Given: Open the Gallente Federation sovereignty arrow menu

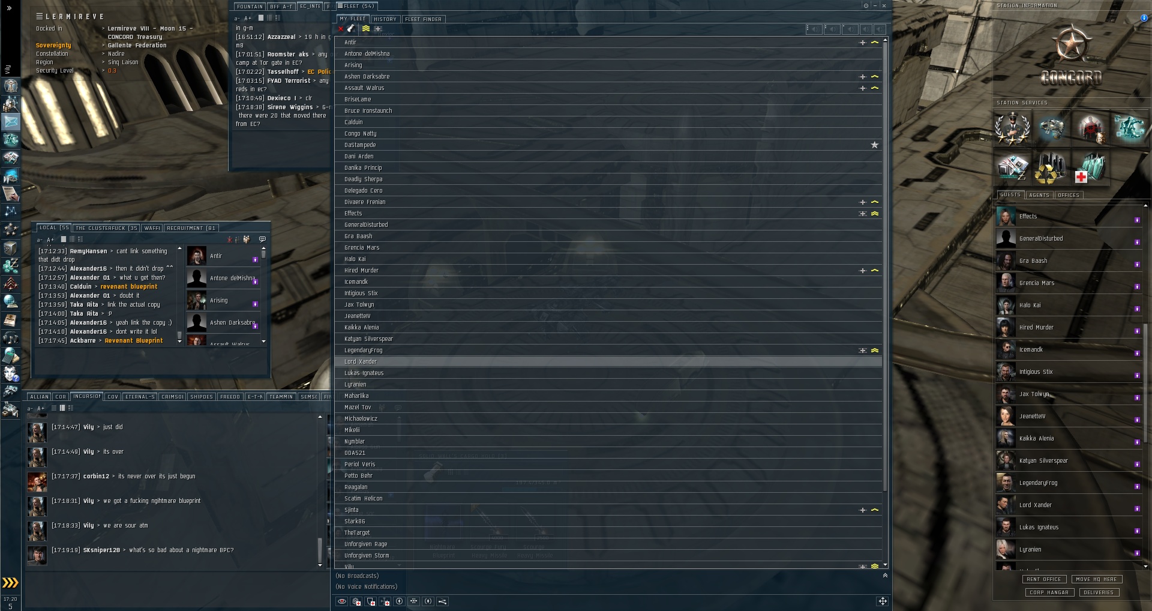Looking at the screenshot, I should pos(103,46).
